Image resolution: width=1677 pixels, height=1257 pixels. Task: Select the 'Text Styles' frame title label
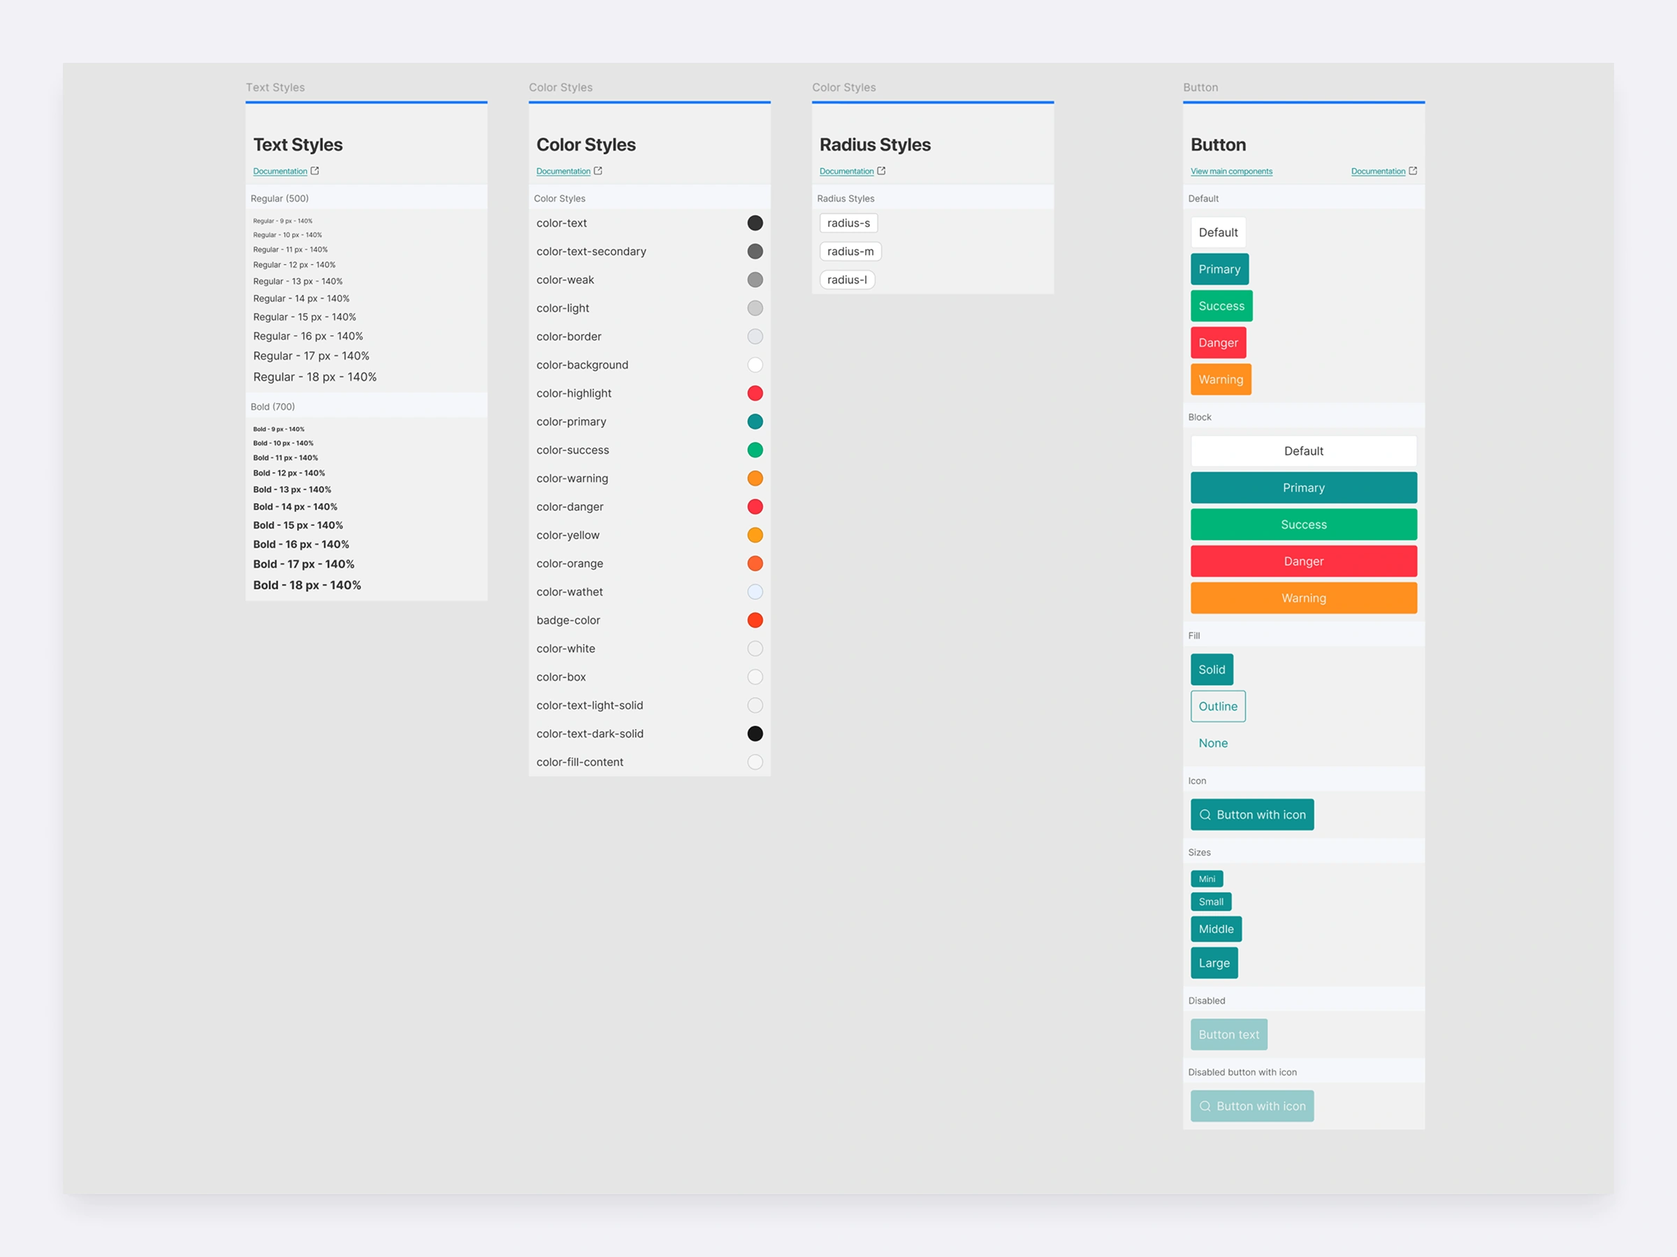pyautogui.click(x=275, y=87)
